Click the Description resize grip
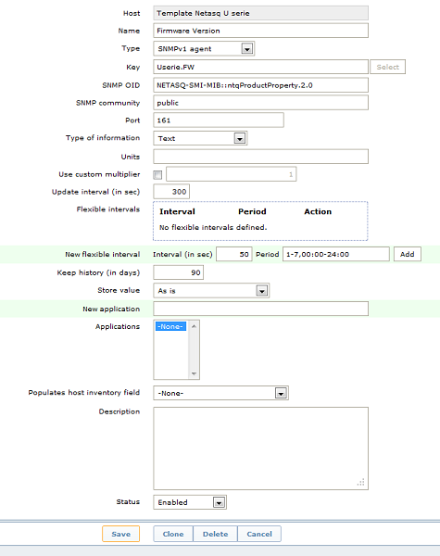 click(x=361, y=483)
